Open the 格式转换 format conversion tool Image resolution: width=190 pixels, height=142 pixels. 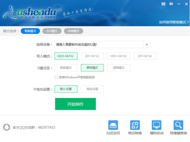(x=135, y=127)
